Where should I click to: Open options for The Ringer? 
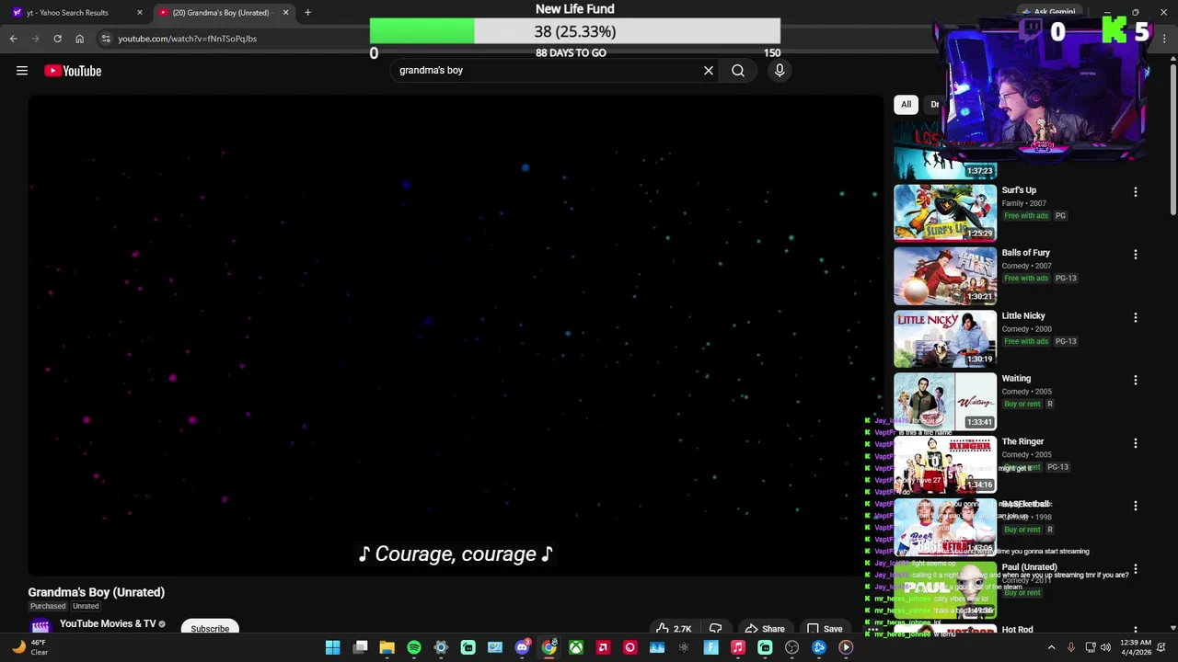(1136, 443)
